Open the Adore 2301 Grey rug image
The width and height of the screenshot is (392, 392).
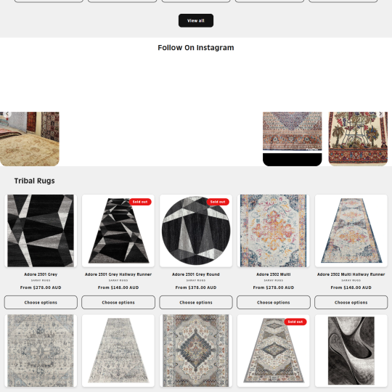coord(41,231)
